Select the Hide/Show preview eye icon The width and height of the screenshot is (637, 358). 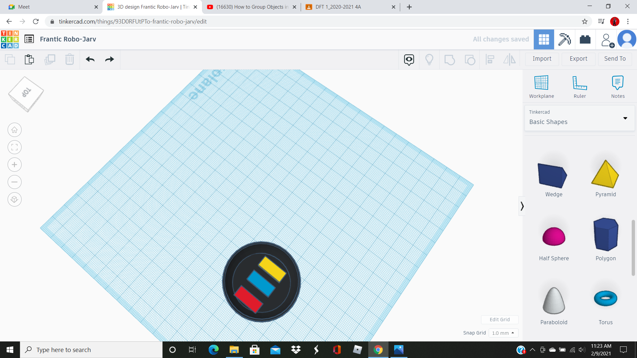[x=408, y=60]
